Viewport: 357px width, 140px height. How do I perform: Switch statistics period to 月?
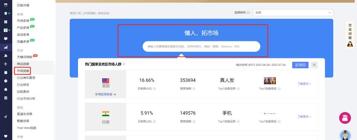pyautogui.click(x=314, y=65)
